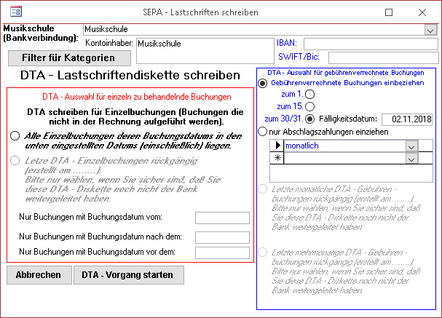
Task: Click the Access form icon in title bar
Action: pyautogui.click(x=15, y=12)
